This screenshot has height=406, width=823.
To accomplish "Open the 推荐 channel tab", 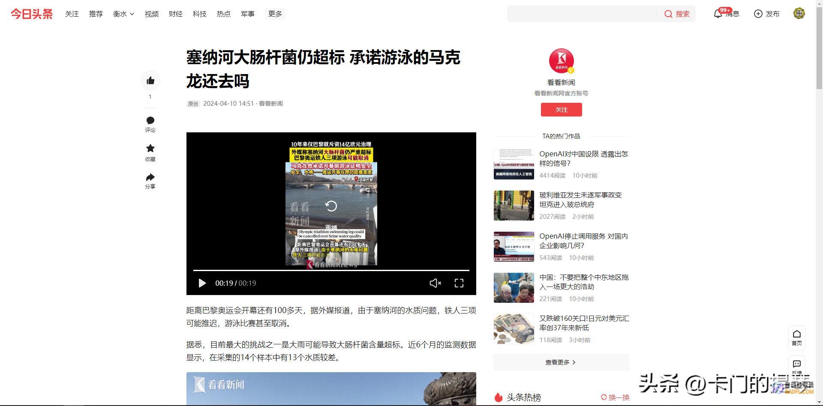I will point(96,14).
